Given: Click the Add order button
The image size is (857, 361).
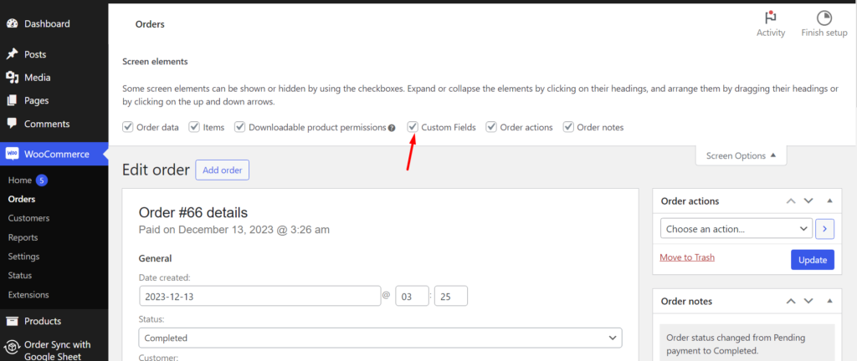Looking at the screenshot, I should pos(222,170).
